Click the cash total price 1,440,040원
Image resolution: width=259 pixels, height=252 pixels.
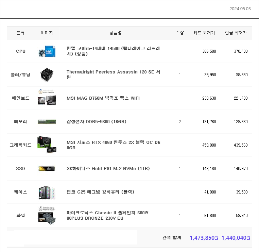(x=236, y=238)
